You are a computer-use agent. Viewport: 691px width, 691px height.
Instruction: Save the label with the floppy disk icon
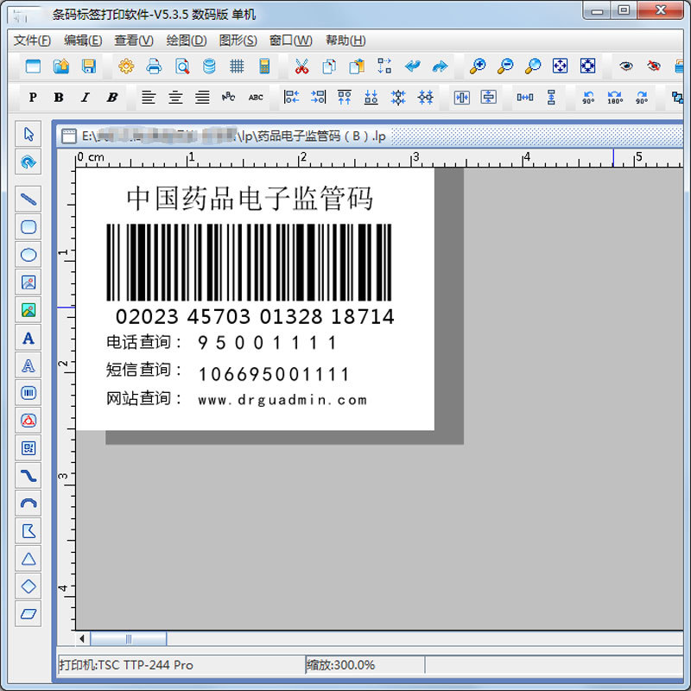[x=89, y=67]
